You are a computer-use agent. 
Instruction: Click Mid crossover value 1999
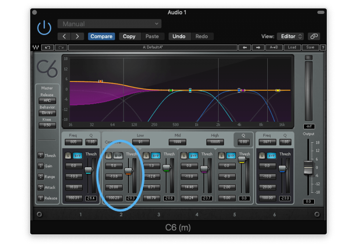coord(177,142)
